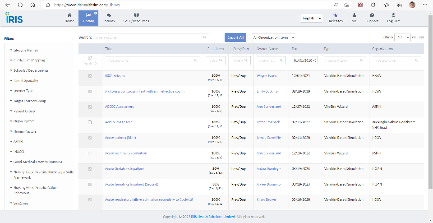This screenshot has width=433, height=223.
Task: Open the 0004 Seizure scenario link
Action: pyautogui.click(x=115, y=75)
